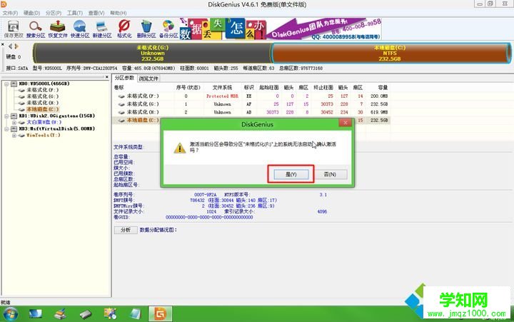Click the 序号(状态) column header
This screenshot has height=322, width=514.
(188, 88)
